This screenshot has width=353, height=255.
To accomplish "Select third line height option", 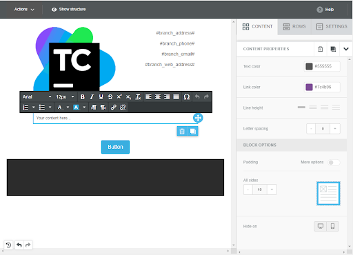I will pos(324,108).
